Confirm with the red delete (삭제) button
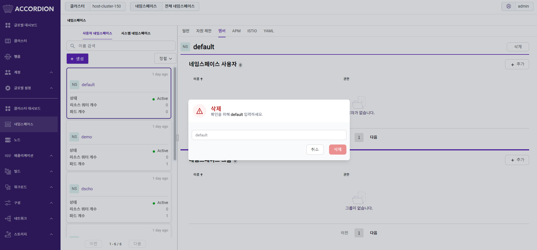 [x=338, y=150]
